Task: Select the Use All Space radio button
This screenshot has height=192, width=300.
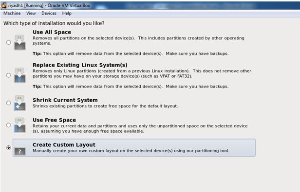Action: click(8, 42)
